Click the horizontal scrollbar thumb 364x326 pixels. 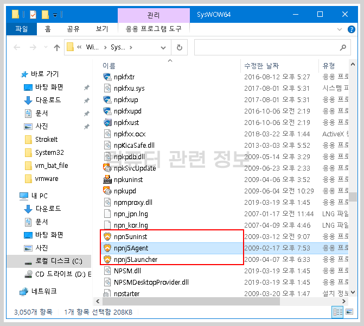191,302
